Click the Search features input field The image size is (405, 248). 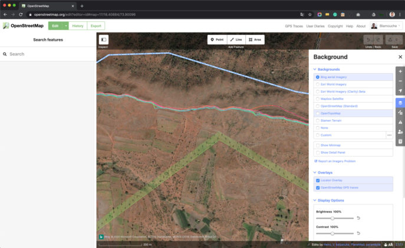(x=50, y=54)
